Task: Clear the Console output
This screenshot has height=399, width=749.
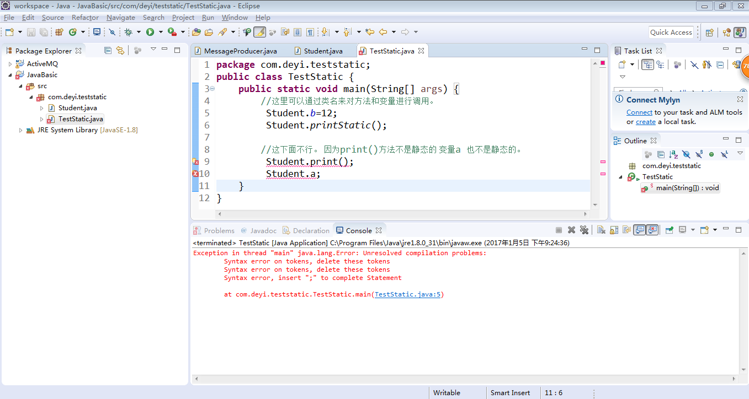Action: (x=602, y=230)
